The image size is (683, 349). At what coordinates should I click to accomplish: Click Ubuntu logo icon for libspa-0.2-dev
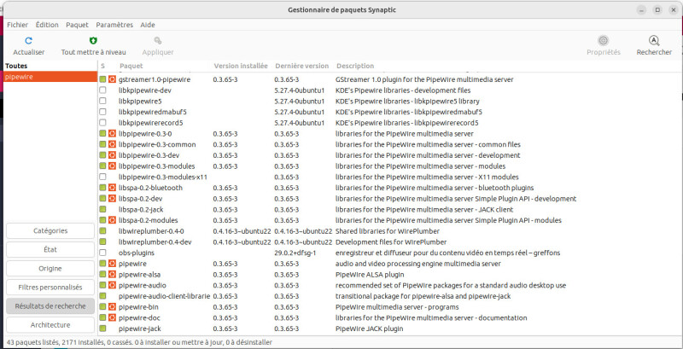point(112,199)
